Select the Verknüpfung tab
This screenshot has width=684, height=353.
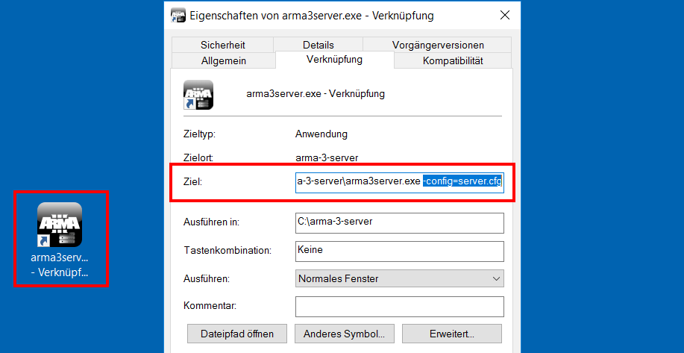[335, 60]
